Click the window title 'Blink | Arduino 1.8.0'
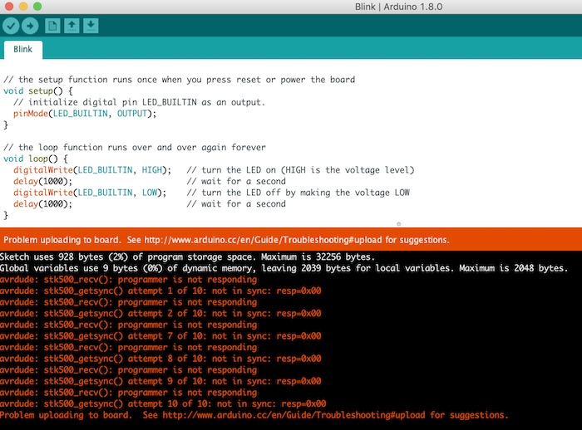 point(398,7)
